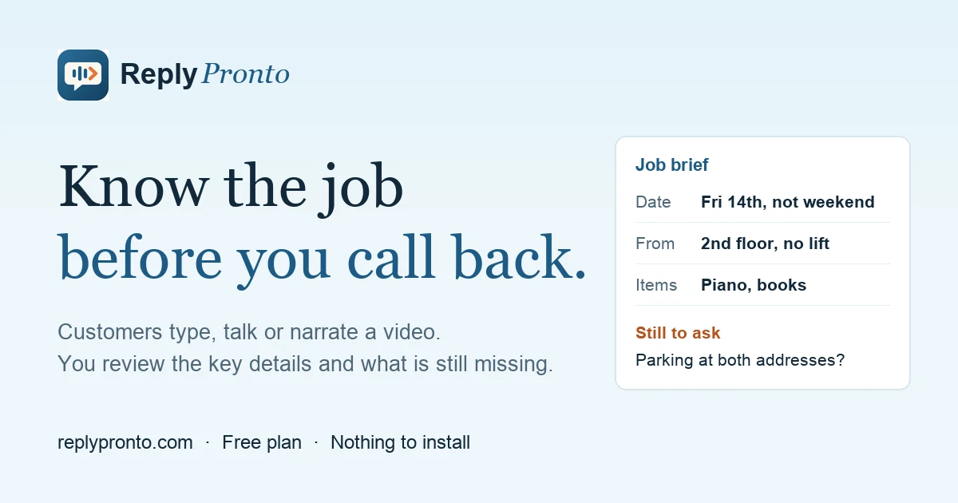Select the Free plan text
Viewport: 958px width, 503px height.
click(x=262, y=442)
